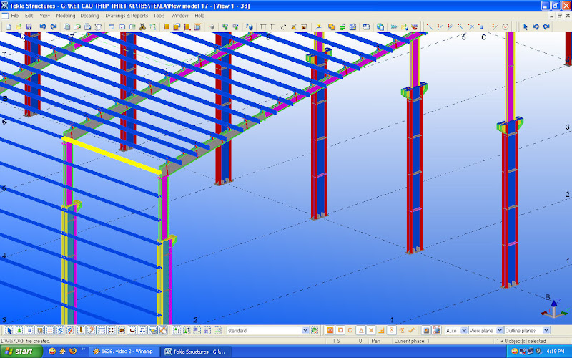572x358 pixels.
Task: Undo the last action in left toolbar
Action: 42,26
